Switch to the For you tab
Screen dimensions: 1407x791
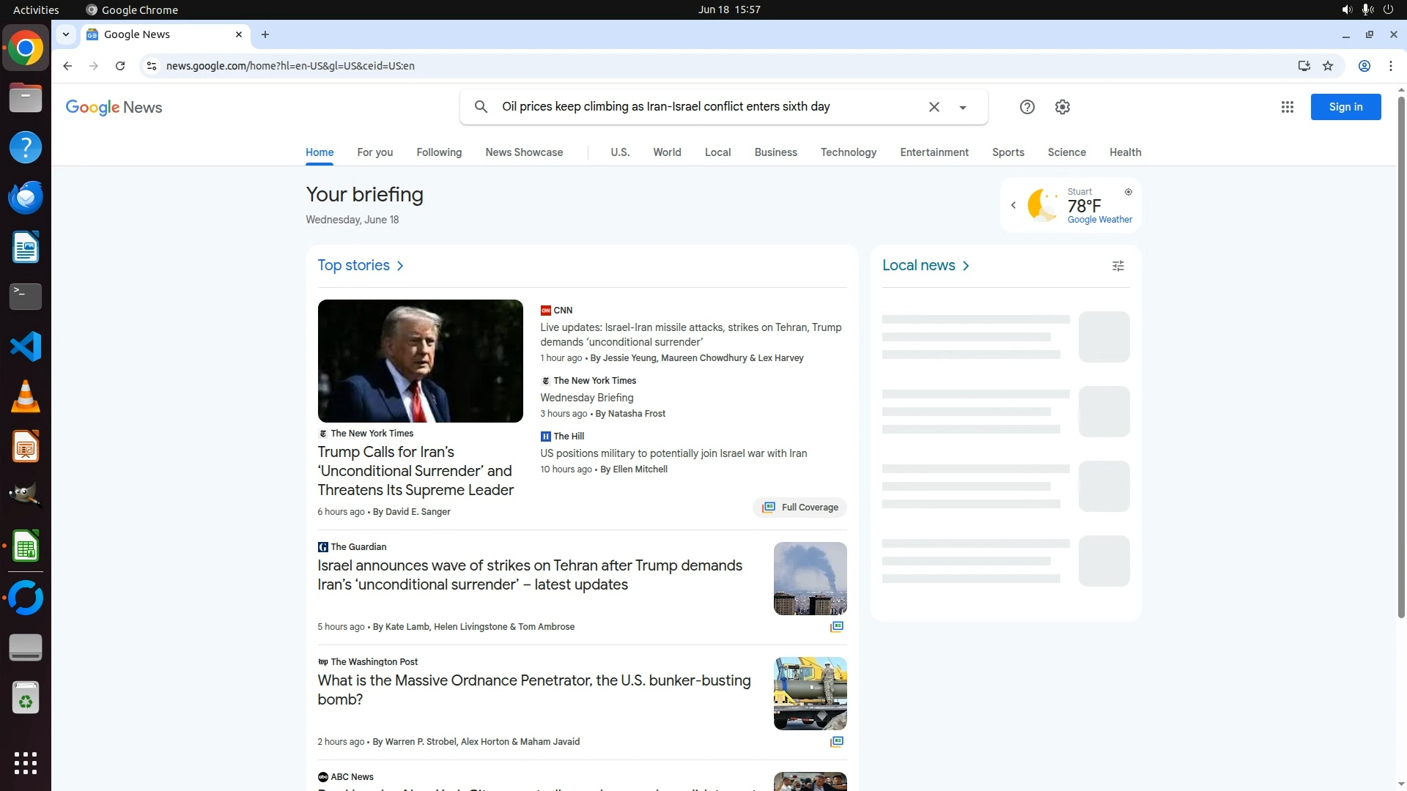tap(374, 152)
